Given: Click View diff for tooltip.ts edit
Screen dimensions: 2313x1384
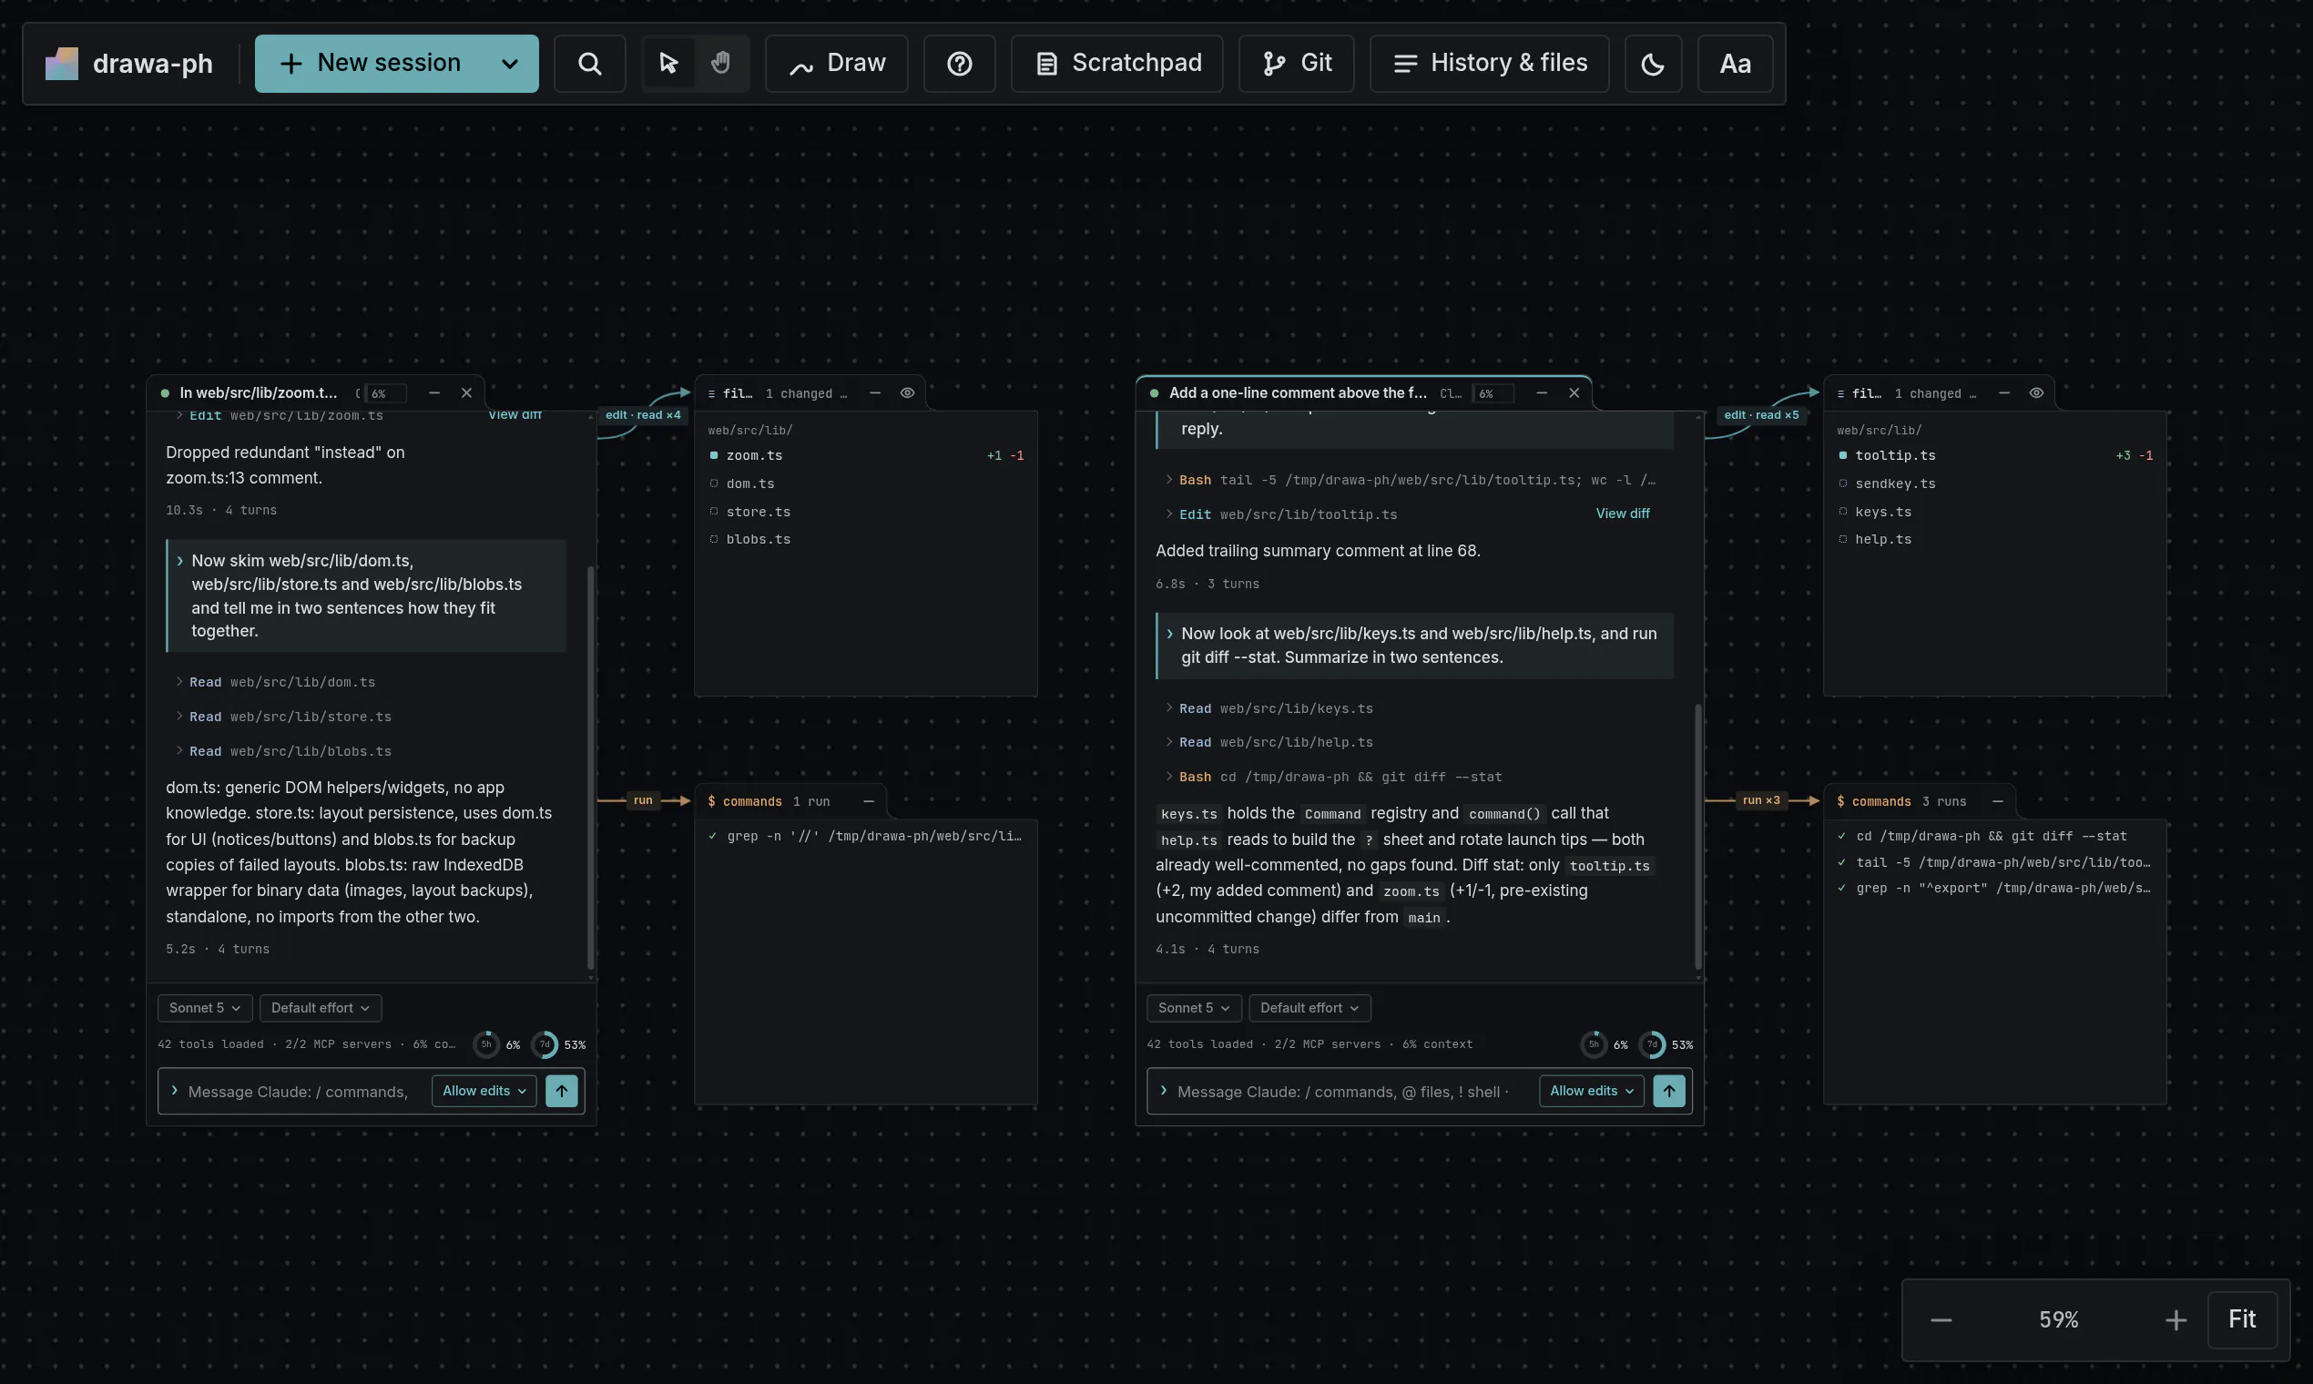Looking at the screenshot, I should [1622, 514].
